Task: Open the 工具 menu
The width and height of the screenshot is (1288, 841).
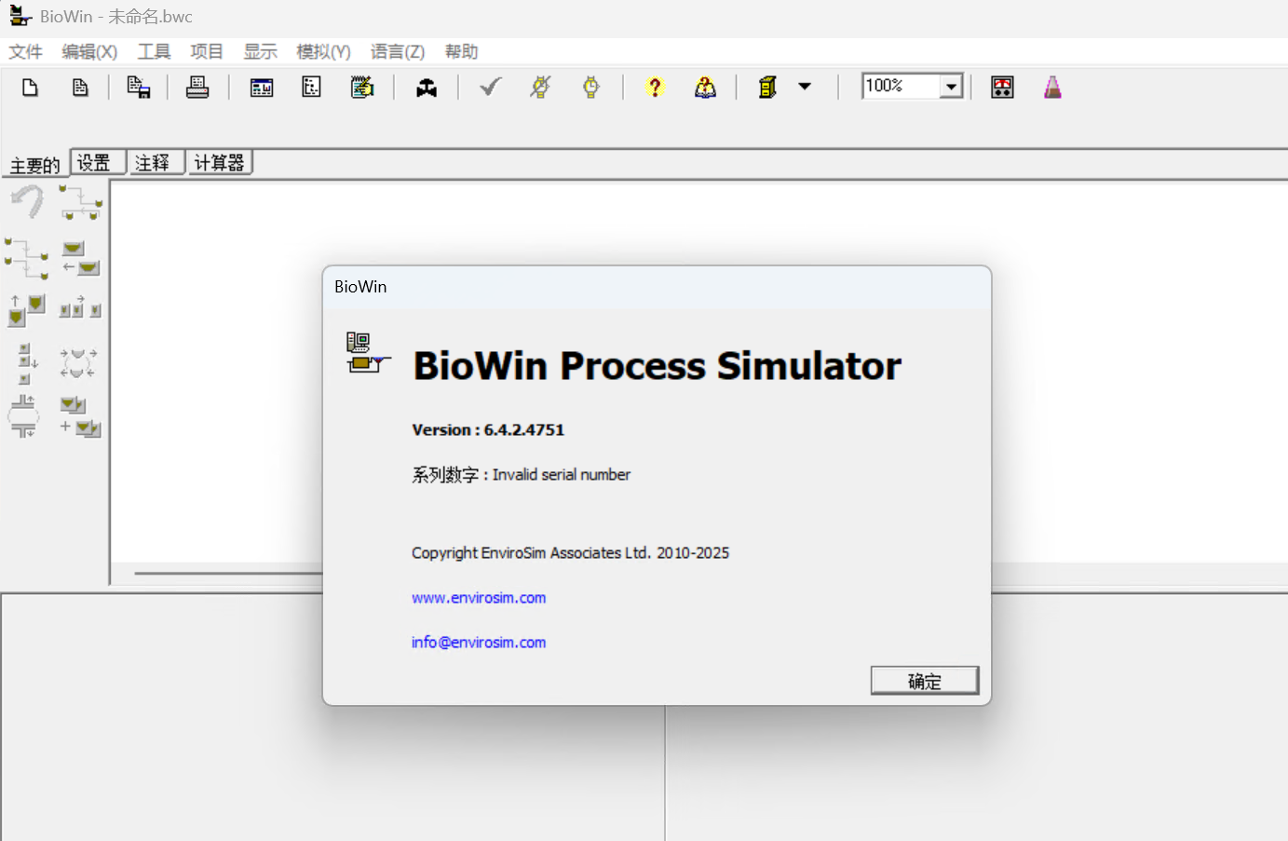Action: [154, 51]
